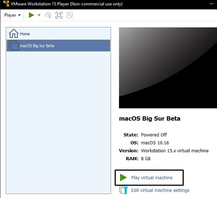Click the Version: label
This screenshot has width=217, height=198.
pos(129,150)
